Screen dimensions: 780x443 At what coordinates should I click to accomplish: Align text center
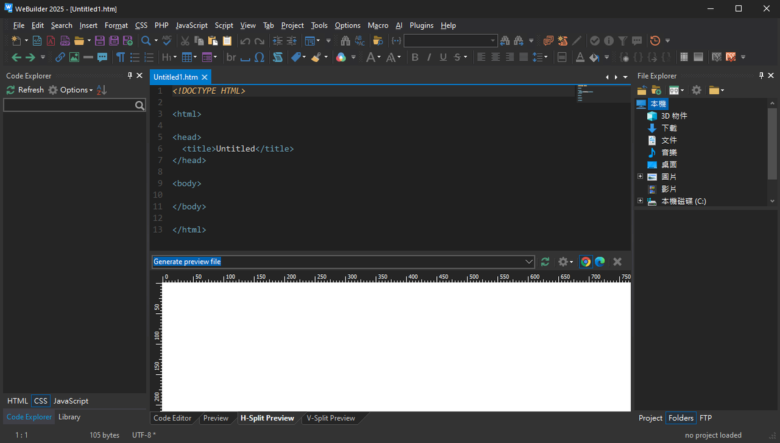pos(495,57)
